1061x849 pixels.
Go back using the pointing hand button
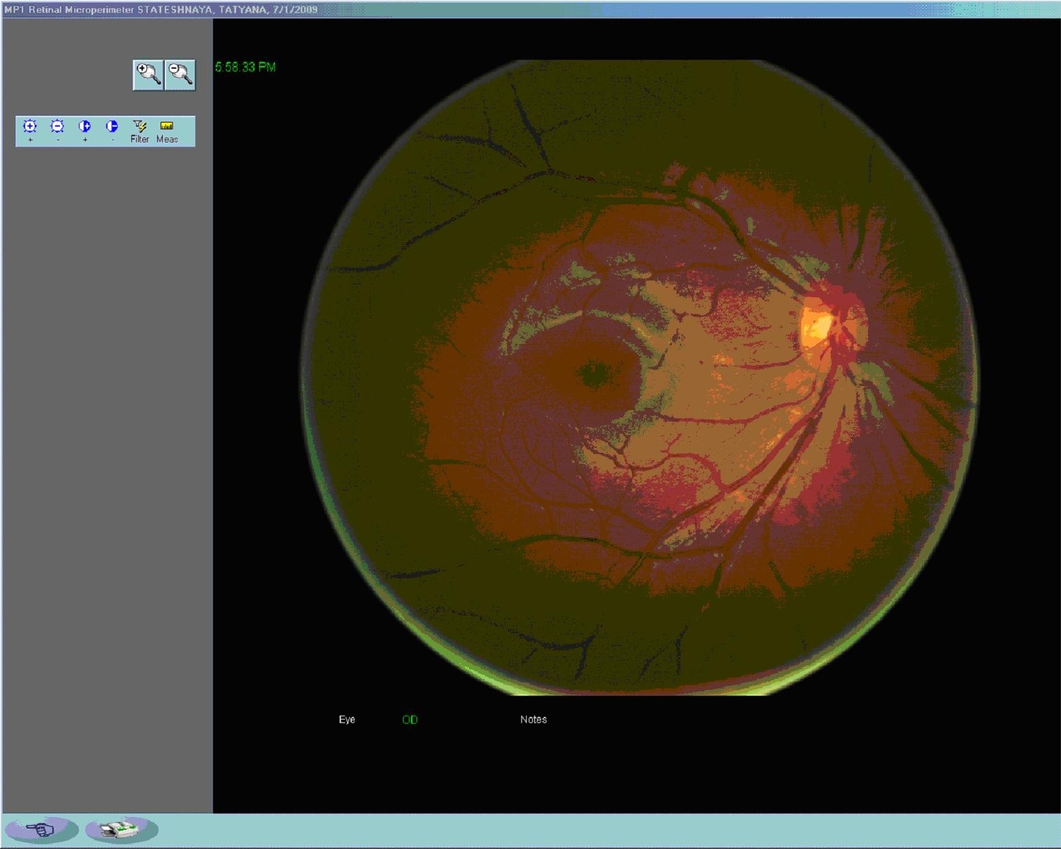coord(42,829)
